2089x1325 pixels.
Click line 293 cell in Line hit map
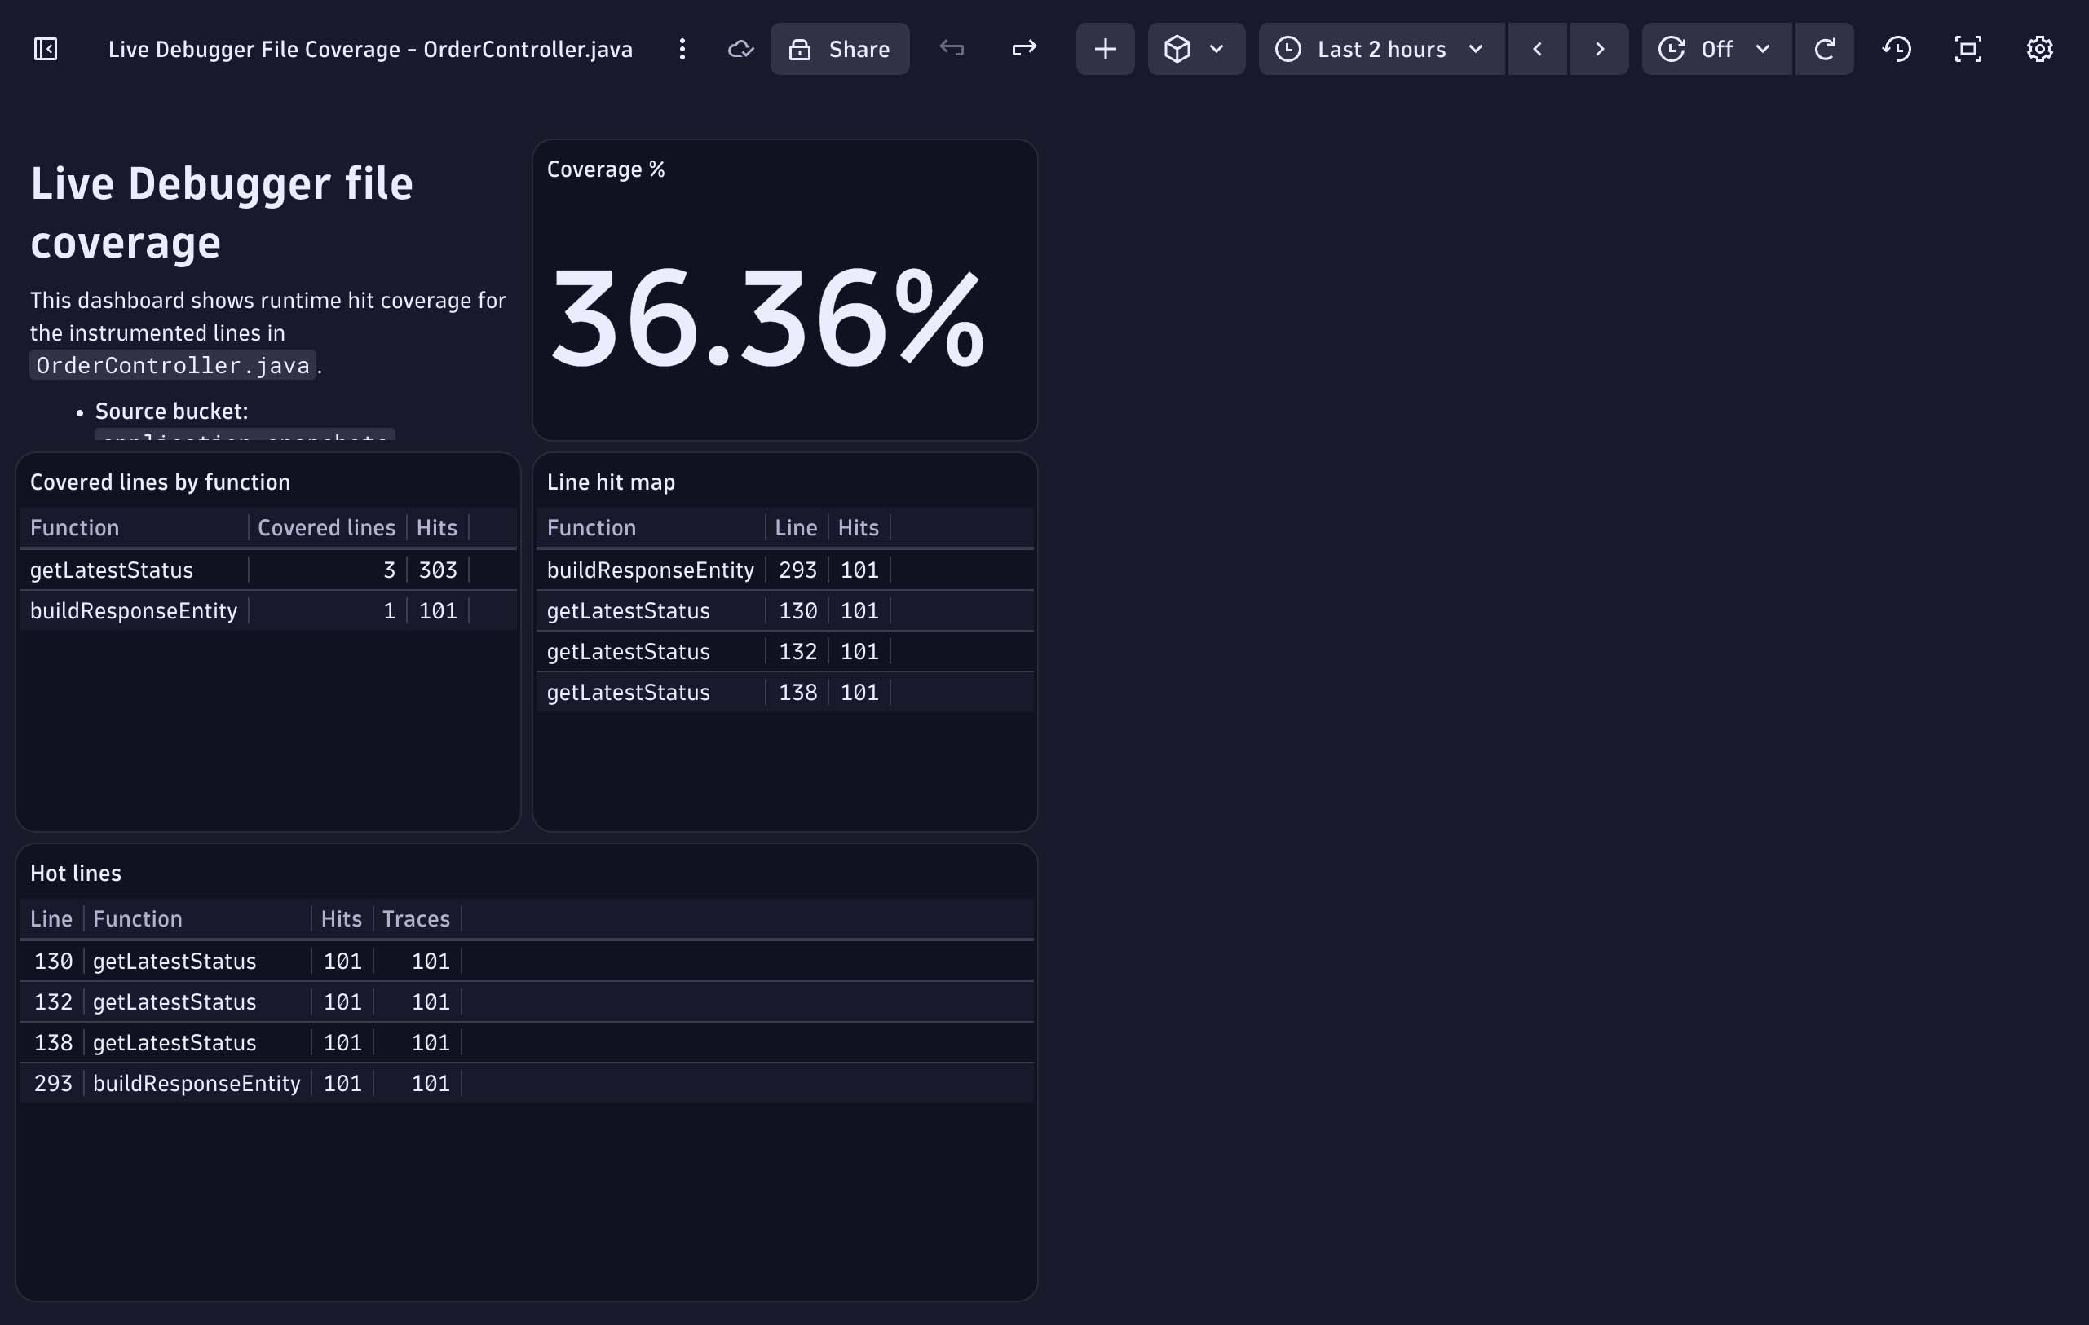point(797,570)
